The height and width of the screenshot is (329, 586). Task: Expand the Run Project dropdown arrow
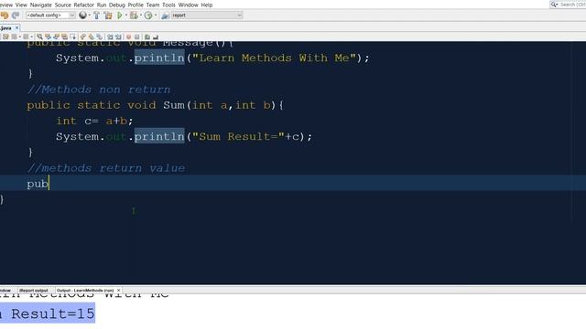click(126, 16)
